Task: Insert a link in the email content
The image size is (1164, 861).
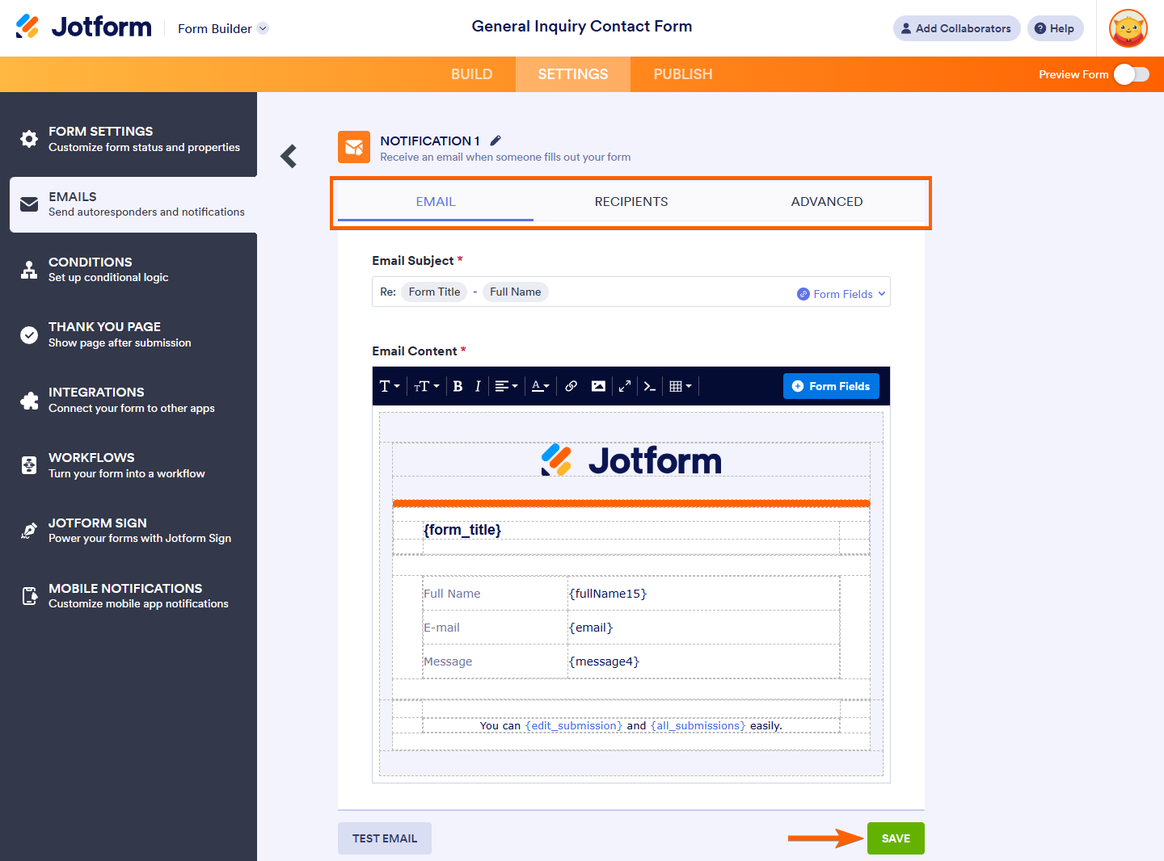Action: (x=571, y=386)
